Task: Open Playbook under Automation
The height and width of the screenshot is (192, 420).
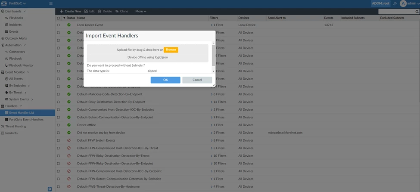Action: [x=16, y=59]
